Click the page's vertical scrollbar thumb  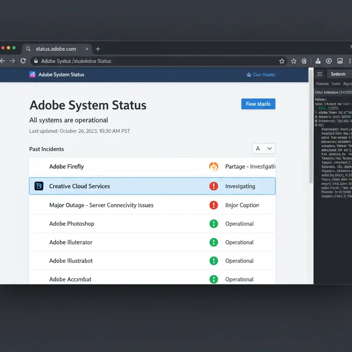pyautogui.click(x=311, y=127)
